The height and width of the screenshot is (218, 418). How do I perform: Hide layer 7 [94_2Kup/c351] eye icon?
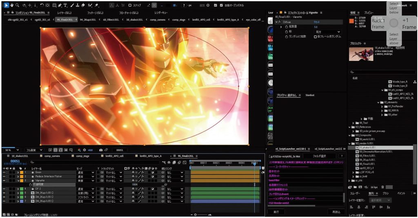tap(4, 201)
